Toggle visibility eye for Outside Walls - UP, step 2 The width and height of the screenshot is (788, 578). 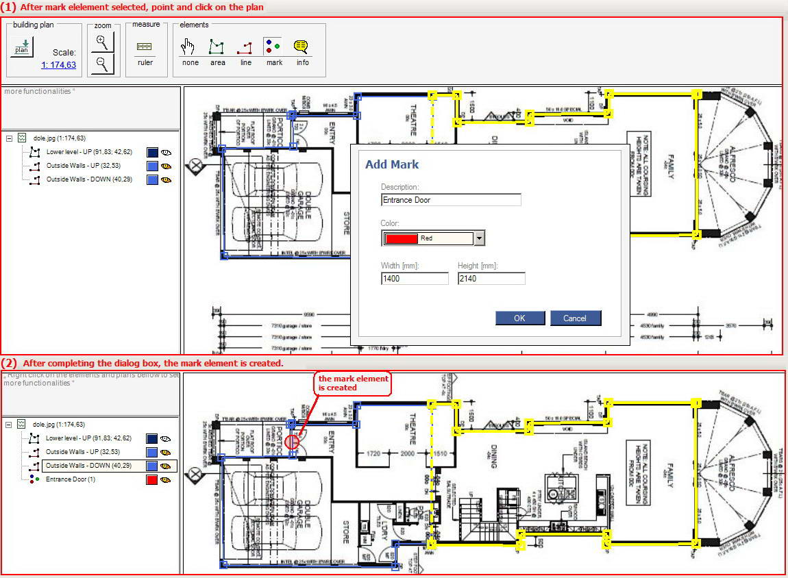click(165, 453)
